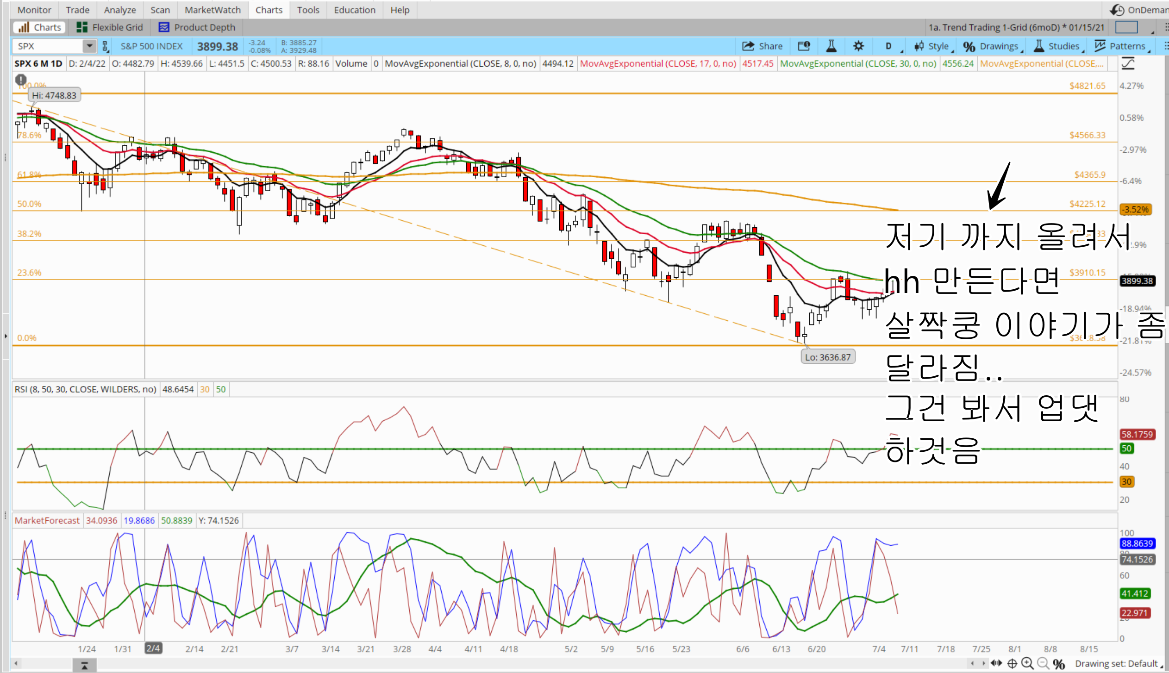Screen dimensions: 1169x673
Task: Click the alert exclamation marker on chart
Action: (21, 80)
